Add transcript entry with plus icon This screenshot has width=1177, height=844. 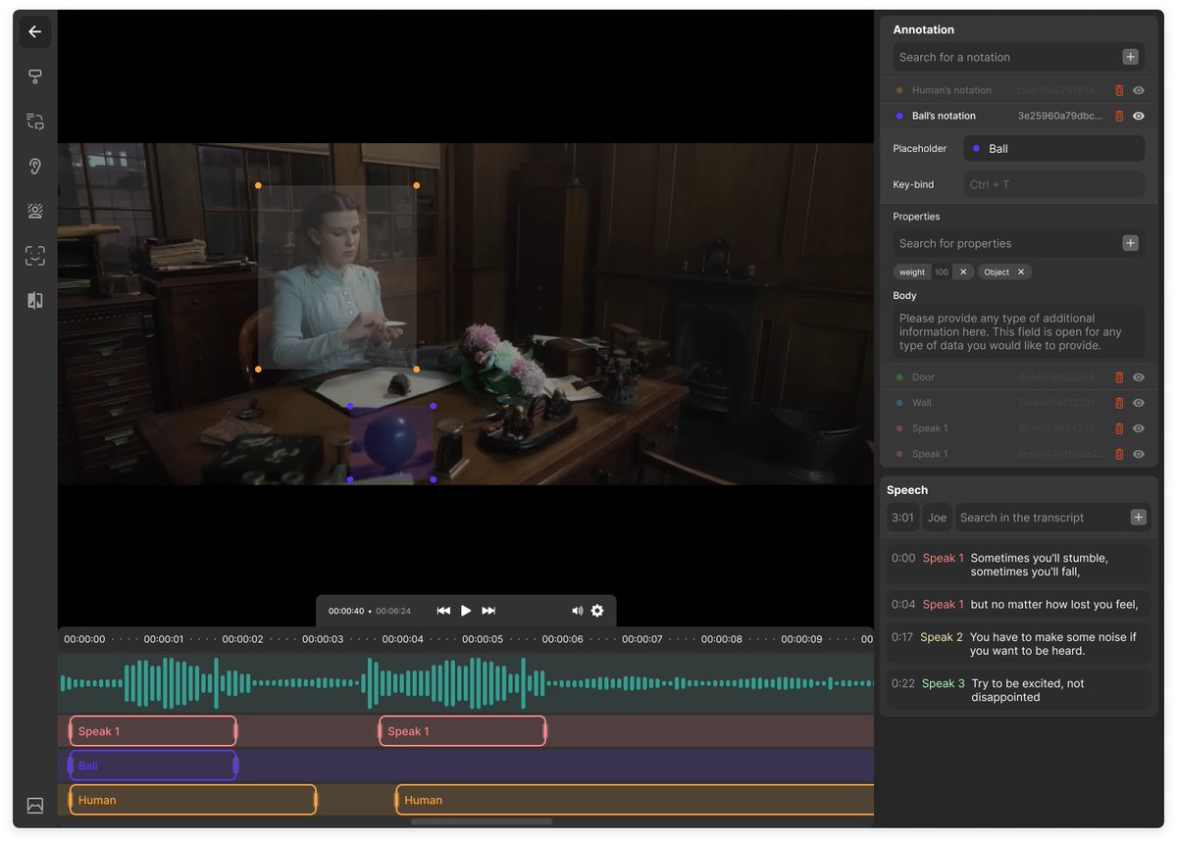1138,518
